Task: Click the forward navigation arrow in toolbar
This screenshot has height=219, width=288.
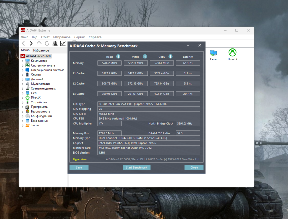Action: (31, 43)
